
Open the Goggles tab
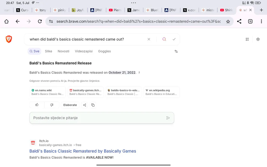point(104,51)
